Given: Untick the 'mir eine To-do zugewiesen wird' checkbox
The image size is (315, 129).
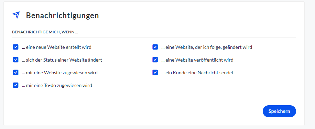Looking at the screenshot, I should pos(16,85).
